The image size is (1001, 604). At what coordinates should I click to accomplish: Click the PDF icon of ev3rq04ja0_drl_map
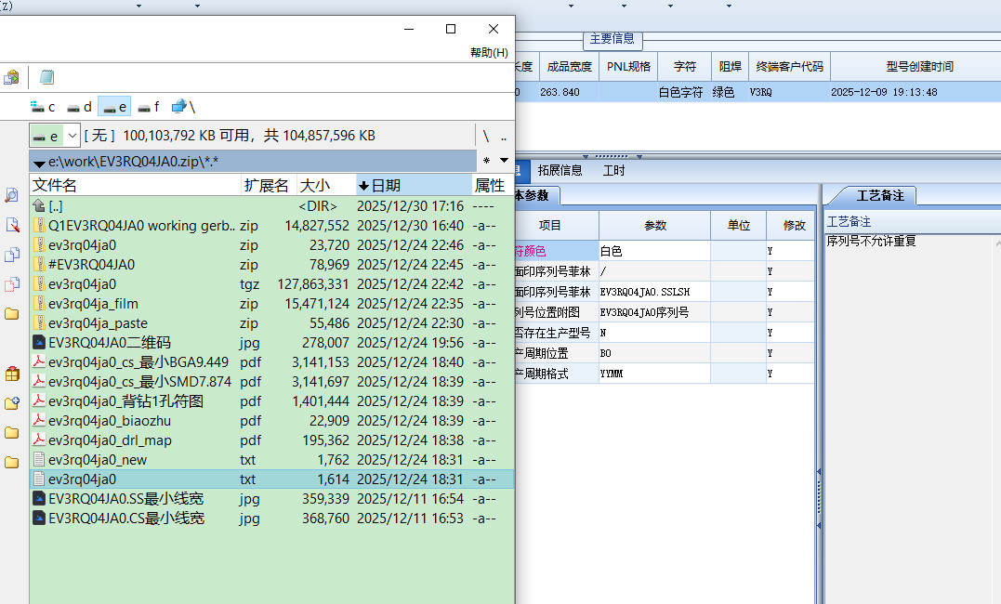point(39,440)
